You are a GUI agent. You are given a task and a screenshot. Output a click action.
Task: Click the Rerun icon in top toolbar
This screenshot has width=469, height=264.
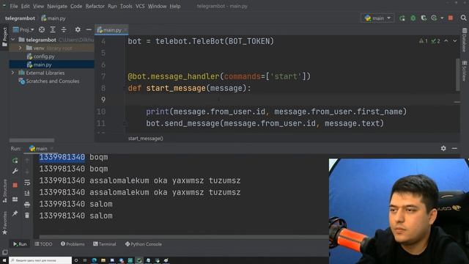pos(402,18)
